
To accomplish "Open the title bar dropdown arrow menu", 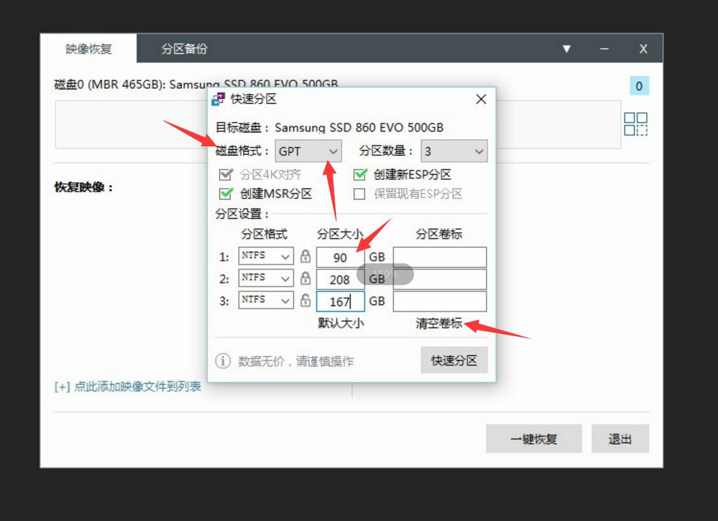I will click(567, 49).
